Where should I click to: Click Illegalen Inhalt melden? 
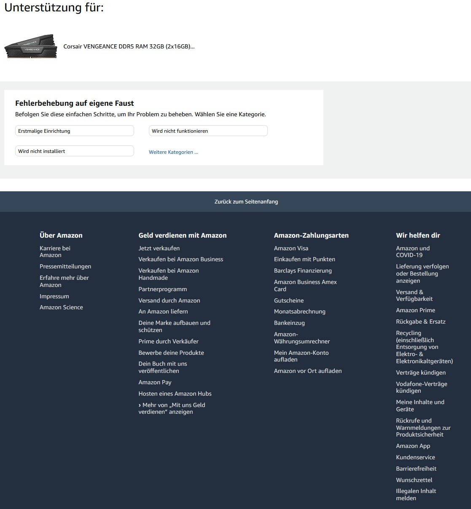pos(416,495)
